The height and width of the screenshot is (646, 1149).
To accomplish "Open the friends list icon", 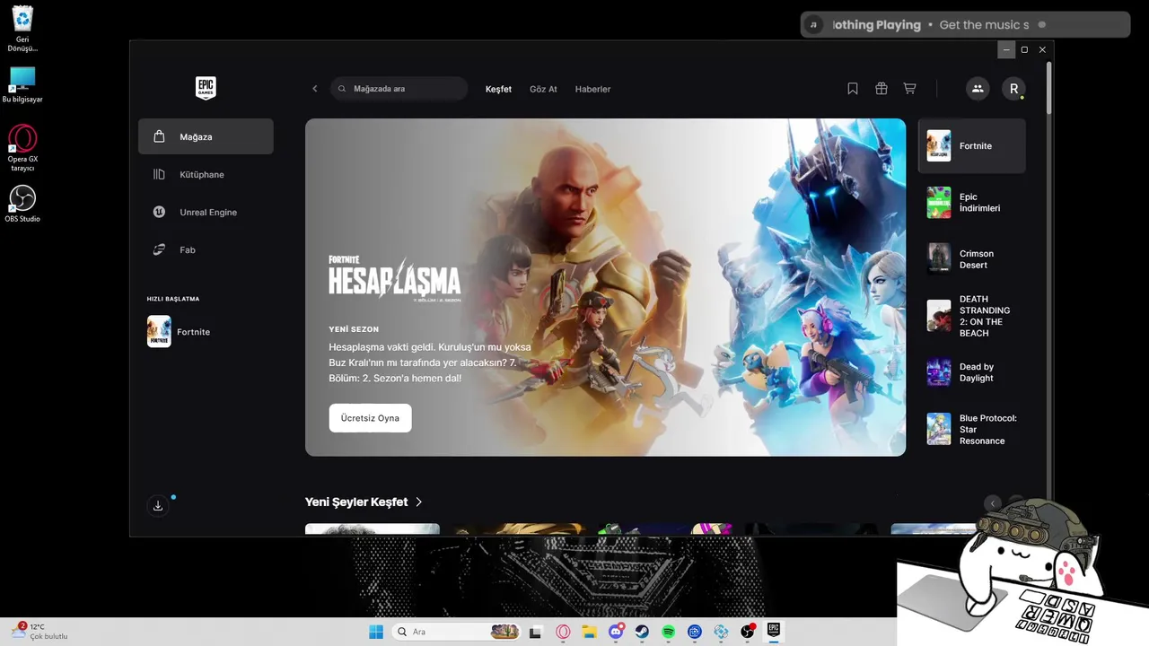I will pyautogui.click(x=978, y=89).
